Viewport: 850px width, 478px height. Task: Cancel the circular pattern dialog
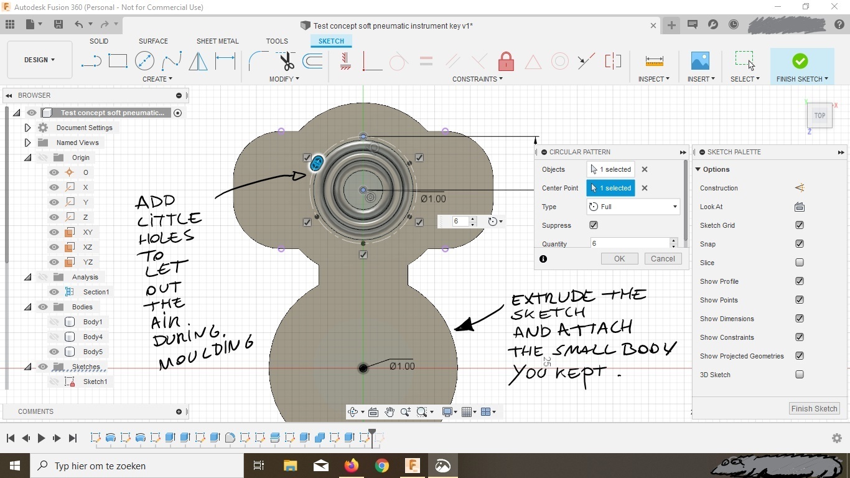[663, 259]
